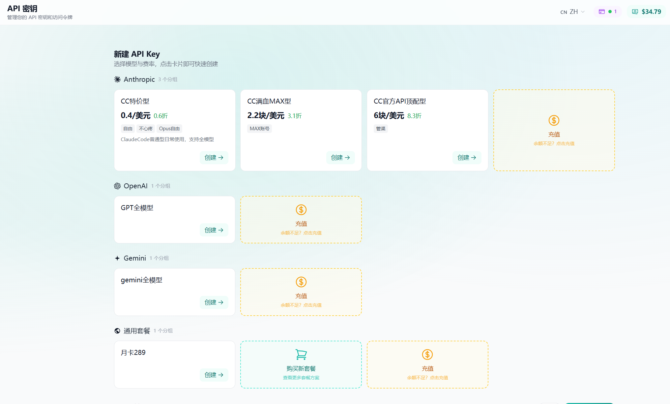Click the OpenAI logo icon beside section title
Image resolution: width=670 pixels, height=404 pixels.
tap(117, 186)
